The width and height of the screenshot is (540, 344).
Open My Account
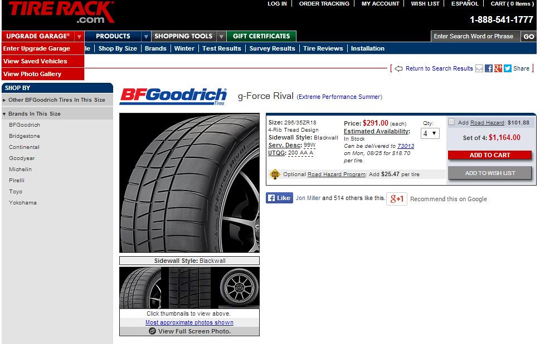[380, 3]
